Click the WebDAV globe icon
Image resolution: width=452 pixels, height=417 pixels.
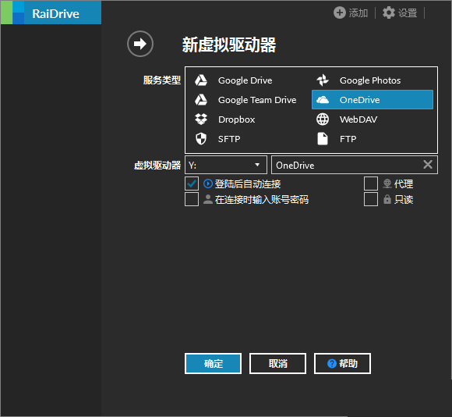[x=323, y=119]
